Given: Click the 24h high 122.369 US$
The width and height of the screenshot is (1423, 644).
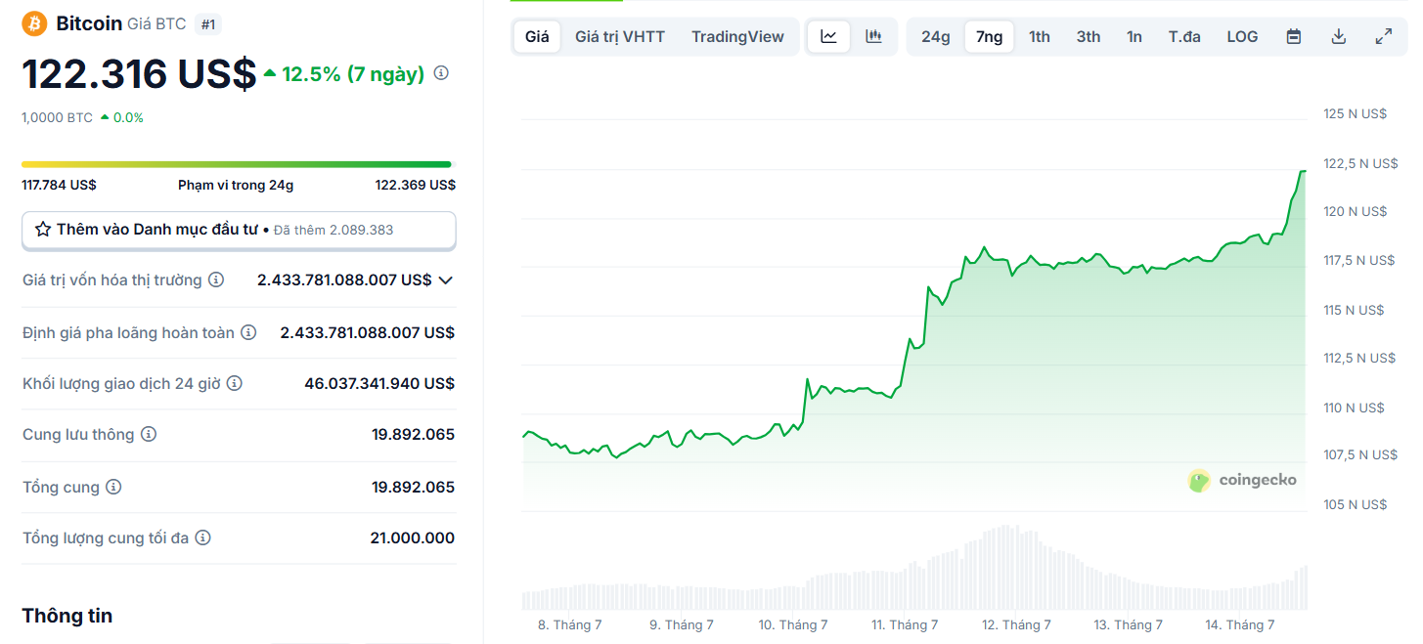Looking at the screenshot, I should click(416, 185).
